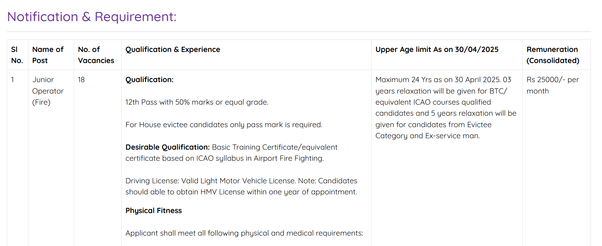Select the HMV License within one year line
602x246 pixels.
241,192
